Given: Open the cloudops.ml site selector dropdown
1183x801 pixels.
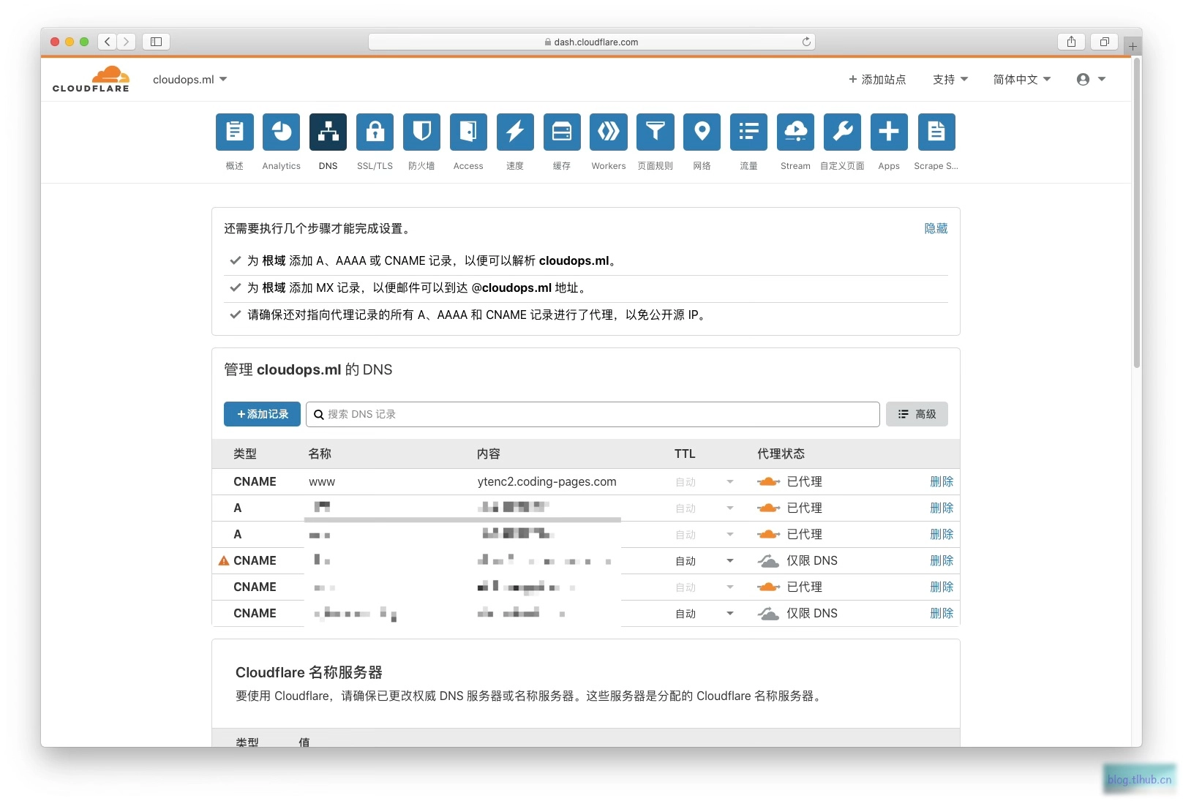Looking at the screenshot, I should tap(189, 79).
